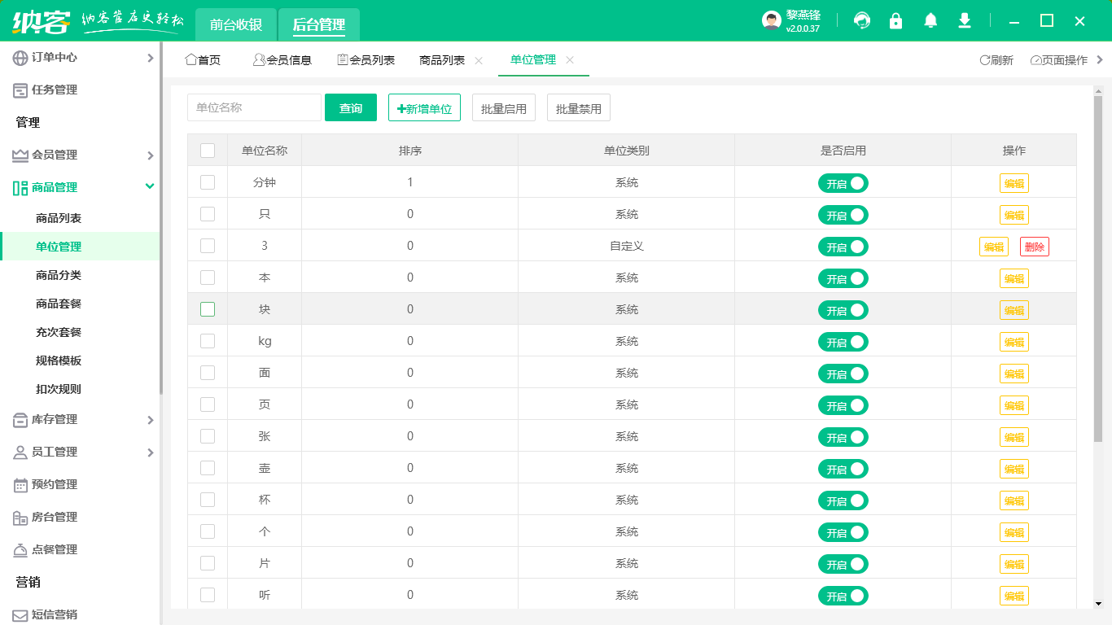Click the customer service headset icon
Image resolution: width=1112 pixels, height=625 pixels.
[861, 21]
